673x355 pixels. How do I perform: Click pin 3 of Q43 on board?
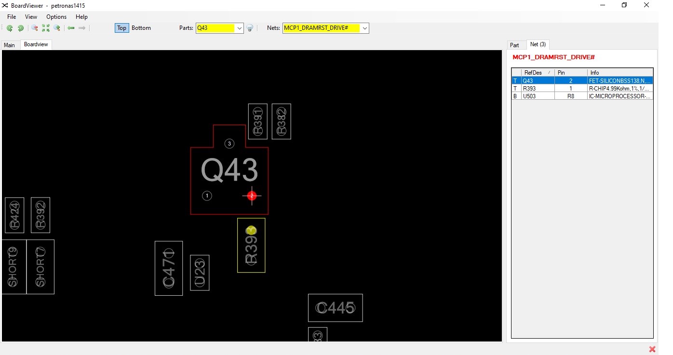tap(229, 144)
